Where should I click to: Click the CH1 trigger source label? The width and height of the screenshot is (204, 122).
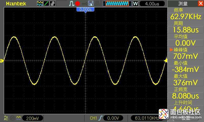tap(93, 118)
